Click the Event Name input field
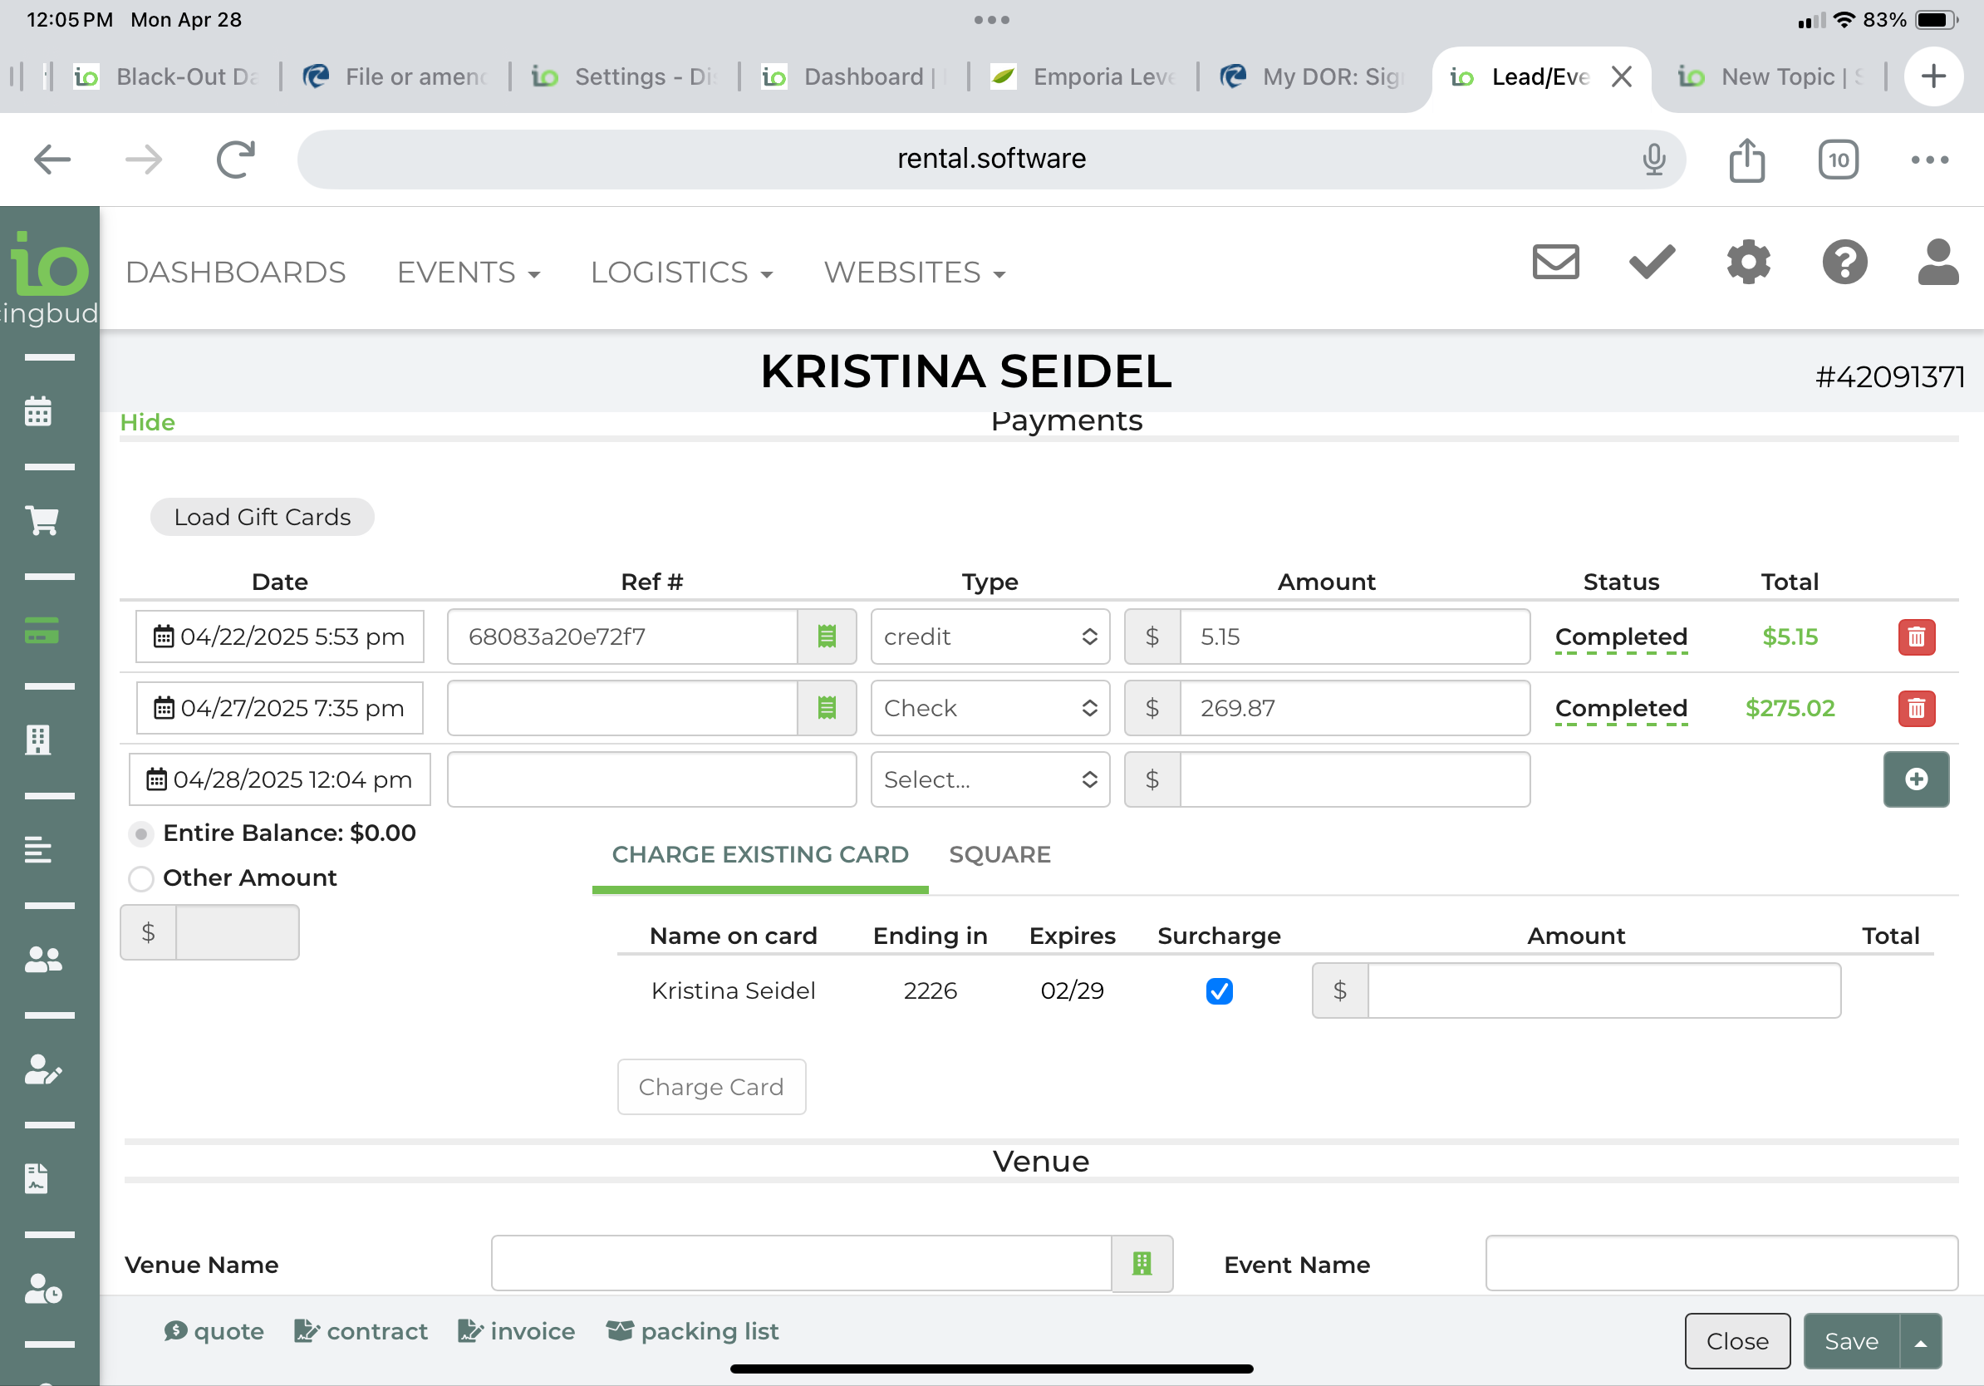Viewport: 1984px width, 1386px height. pyautogui.click(x=1721, y=1264)
